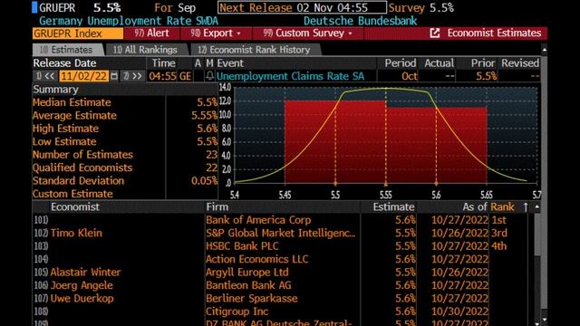
Task: Click Germany Unemployment Rate SWDA title
Action: pyautogui.click(x=129, y=21)
